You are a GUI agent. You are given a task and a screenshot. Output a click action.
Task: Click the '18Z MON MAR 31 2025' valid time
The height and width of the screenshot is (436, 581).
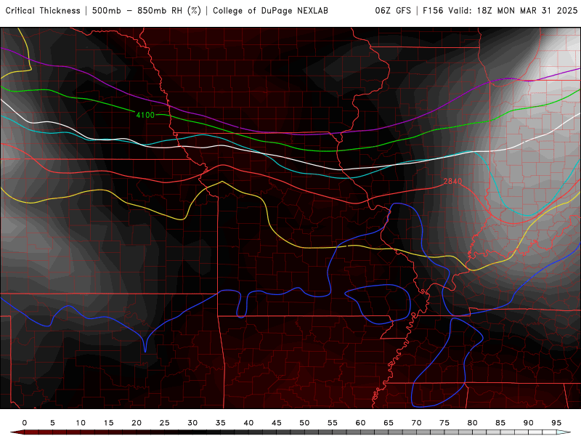pyautogui.click(x=527, y=11)
